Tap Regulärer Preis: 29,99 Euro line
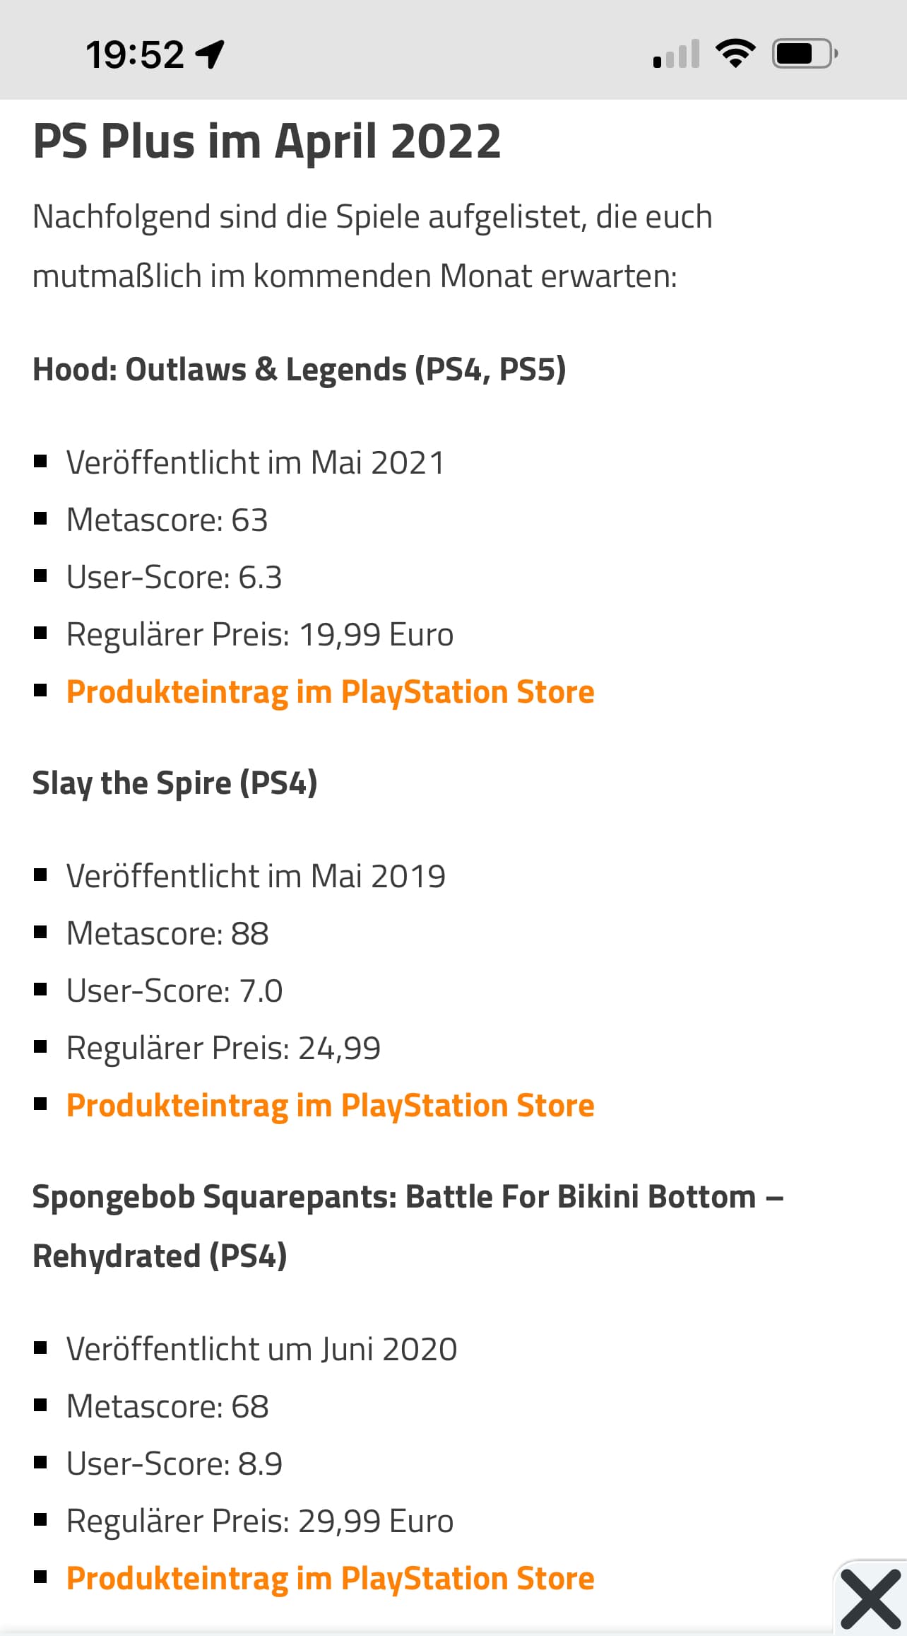This screenshot has width=907, height=1636. tap(260, 1521)
